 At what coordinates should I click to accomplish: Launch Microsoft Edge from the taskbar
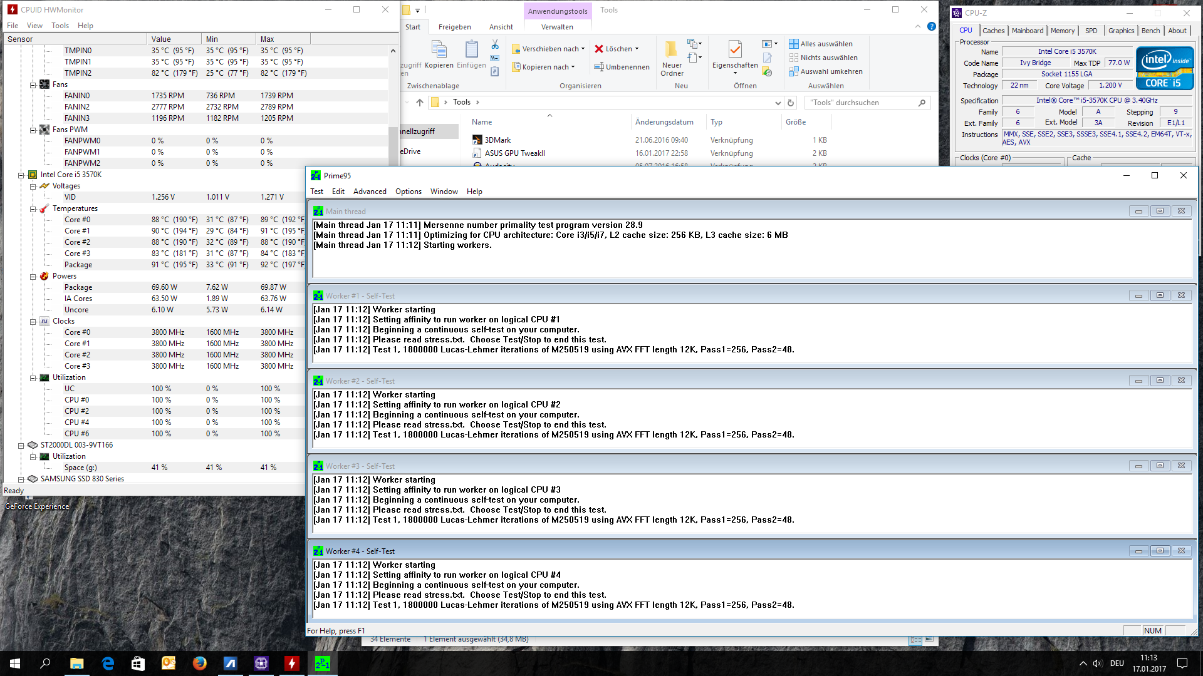108,663
